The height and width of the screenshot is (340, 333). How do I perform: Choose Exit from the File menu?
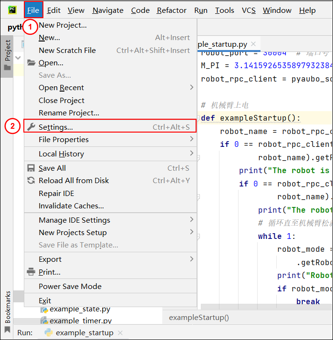pos(110,300)
